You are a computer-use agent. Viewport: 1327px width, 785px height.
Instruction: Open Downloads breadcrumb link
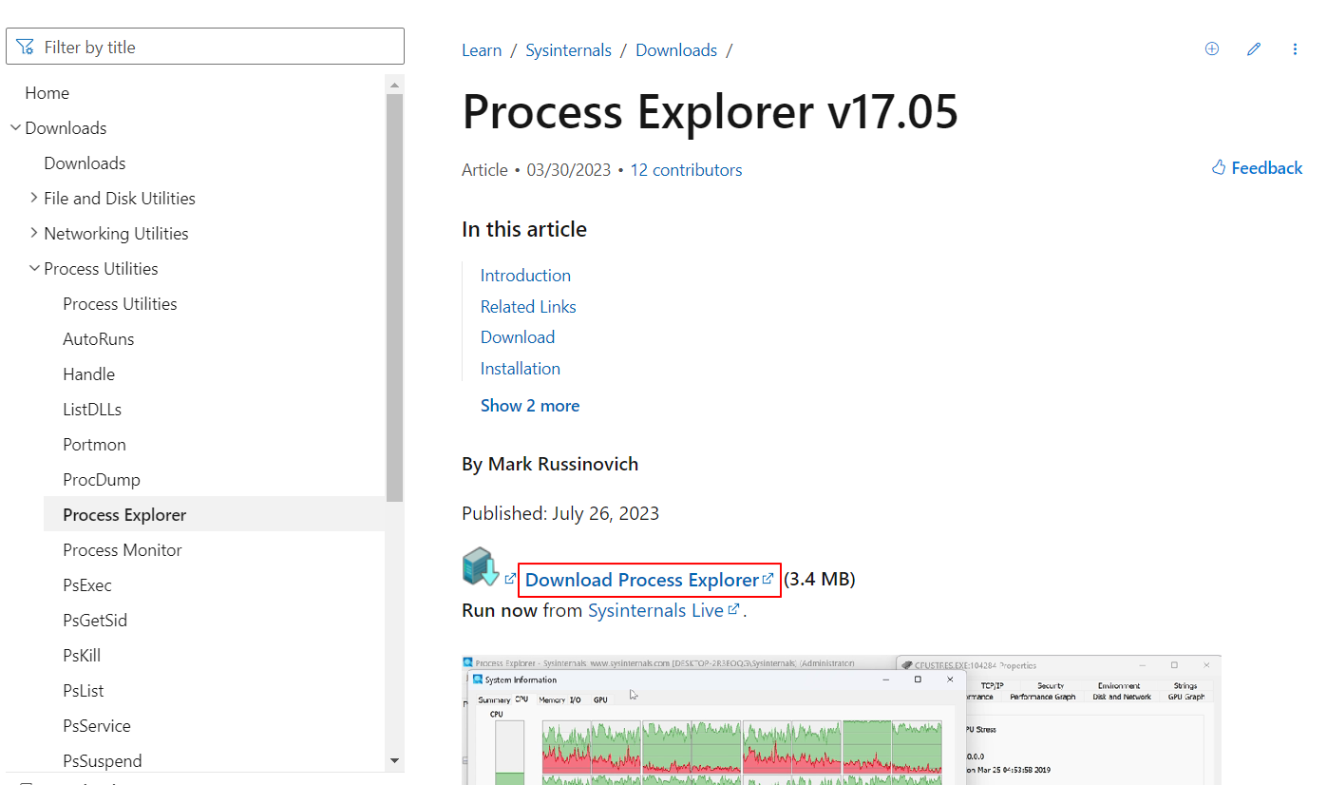coord(676,50)
